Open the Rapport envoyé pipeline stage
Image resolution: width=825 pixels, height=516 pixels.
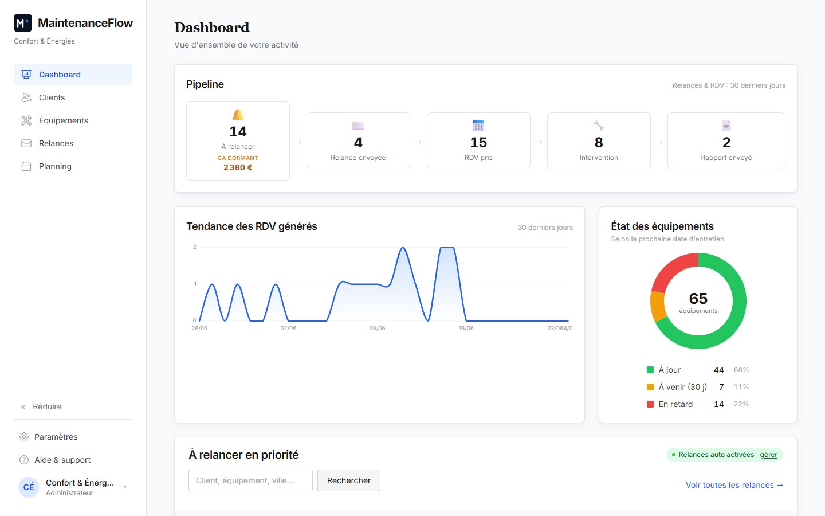click(x=726, y=141)
